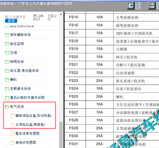Open 整车线束布置图 page
This screenshot has width=159, height=148.
click(27, 133)
